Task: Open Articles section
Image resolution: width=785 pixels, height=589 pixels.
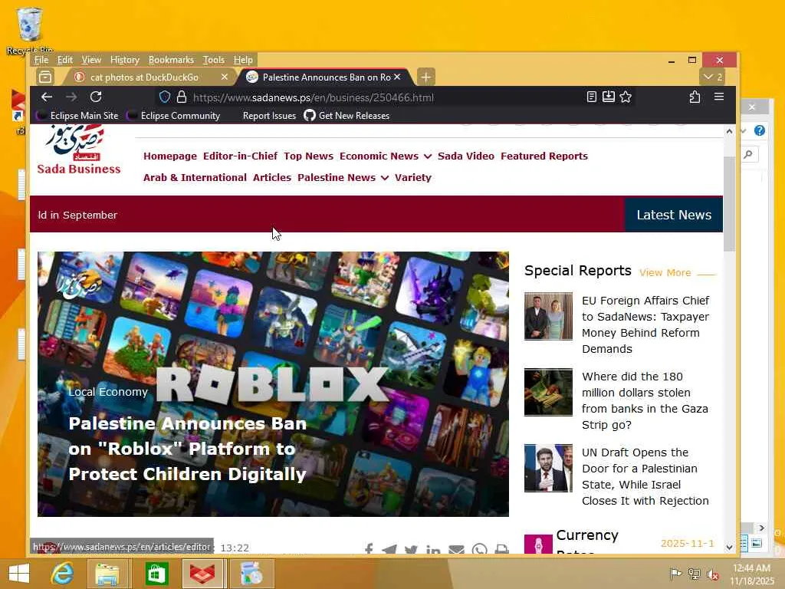Action: point(272,177)
